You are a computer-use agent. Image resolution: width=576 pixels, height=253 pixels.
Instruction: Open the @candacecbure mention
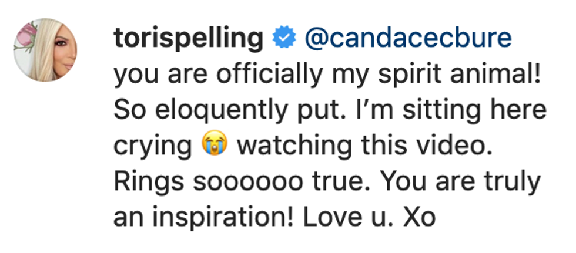click(408, 39)
